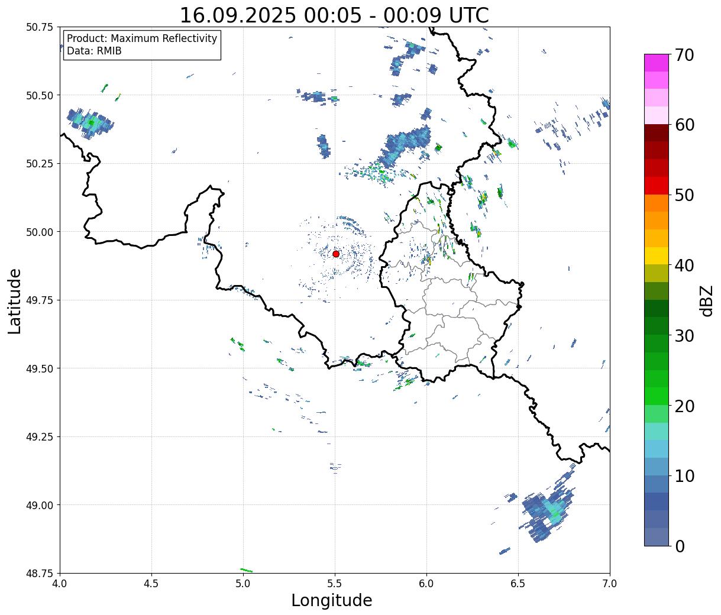Viewport: 721px width, 615px height.
Task: Click the olive colorbar segment below 40
Action: point(657,274)
